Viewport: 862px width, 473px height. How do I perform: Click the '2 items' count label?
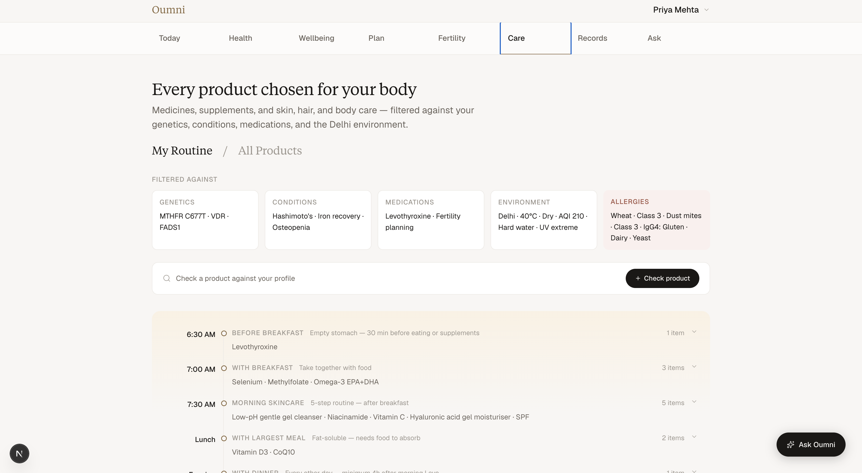(x=673, y=438)
